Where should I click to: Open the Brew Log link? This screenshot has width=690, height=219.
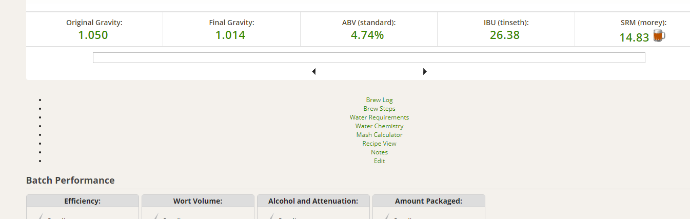[x=379, y=100]
